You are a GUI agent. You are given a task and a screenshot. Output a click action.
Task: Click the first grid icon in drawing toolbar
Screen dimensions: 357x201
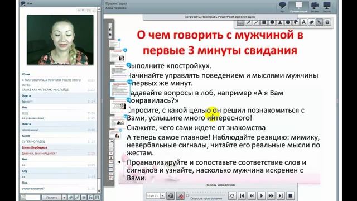pos(240,22)
